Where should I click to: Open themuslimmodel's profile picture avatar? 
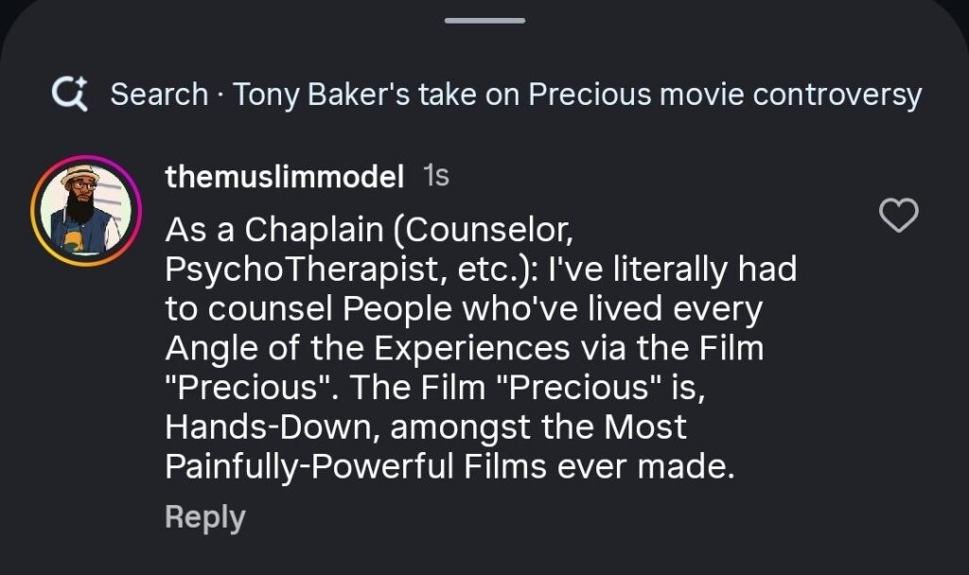point(79,208)
